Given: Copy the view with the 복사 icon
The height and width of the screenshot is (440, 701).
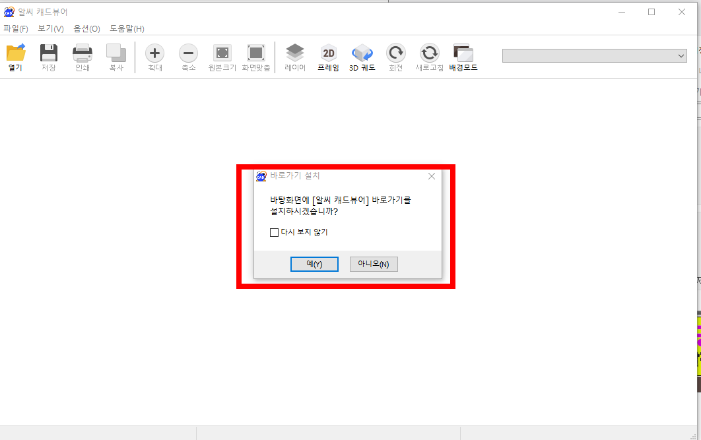Looking at the screenshot, I should [116, 57].
